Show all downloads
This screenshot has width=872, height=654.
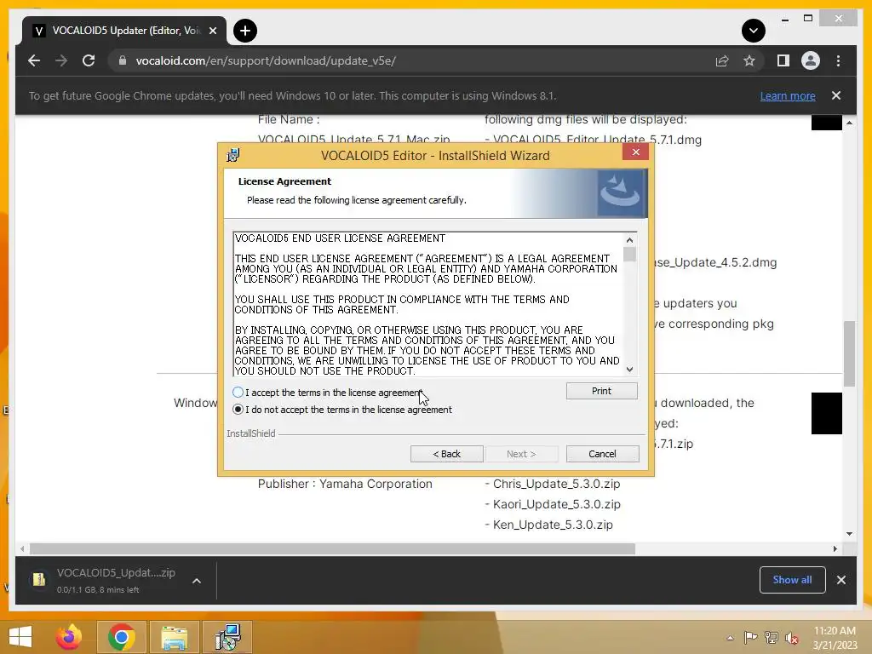point(792,580)
